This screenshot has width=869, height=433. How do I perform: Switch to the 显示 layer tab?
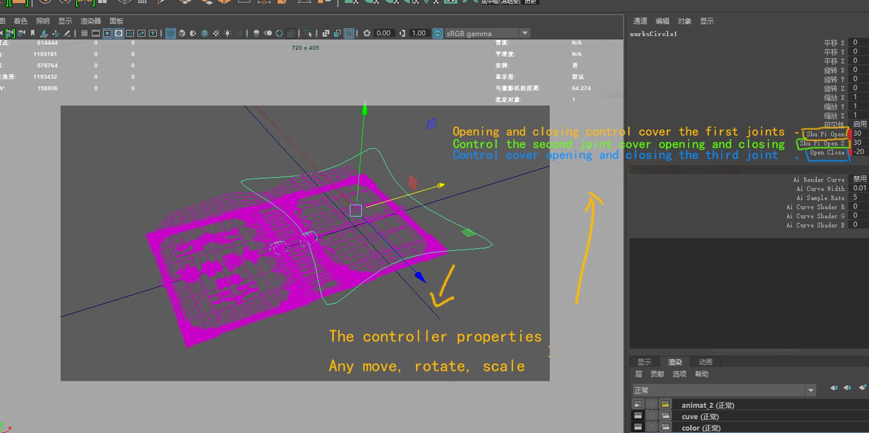coord(645,362)
